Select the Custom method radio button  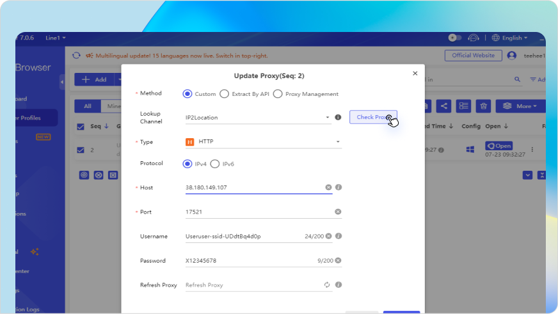pos(187,94)
